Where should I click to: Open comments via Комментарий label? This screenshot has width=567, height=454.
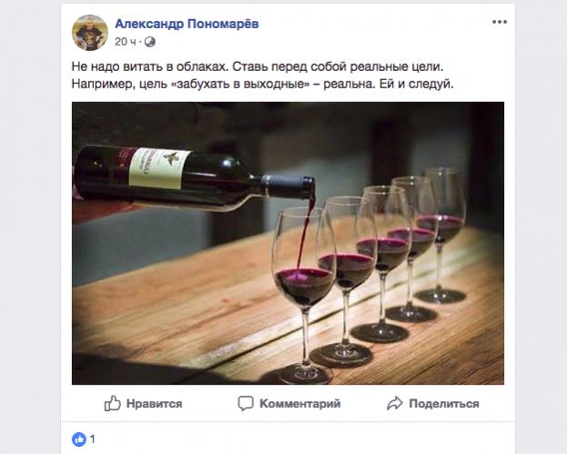point(300,403)
